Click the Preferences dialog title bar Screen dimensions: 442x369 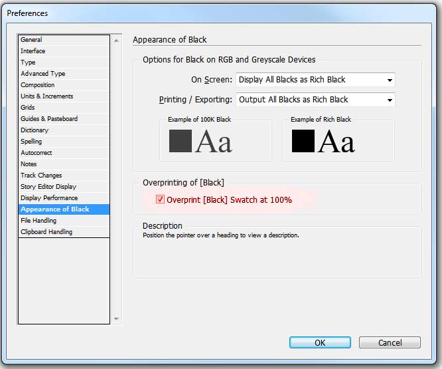click(219, 13)
